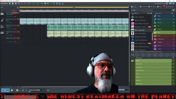The image size is (176, 99).
Task: Open the Effects menu
Action: [x=29, y=4]
